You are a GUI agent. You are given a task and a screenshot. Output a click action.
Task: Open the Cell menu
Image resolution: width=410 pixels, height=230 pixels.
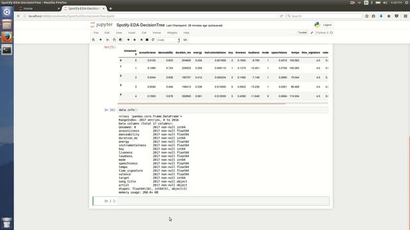tap(144, 33)
